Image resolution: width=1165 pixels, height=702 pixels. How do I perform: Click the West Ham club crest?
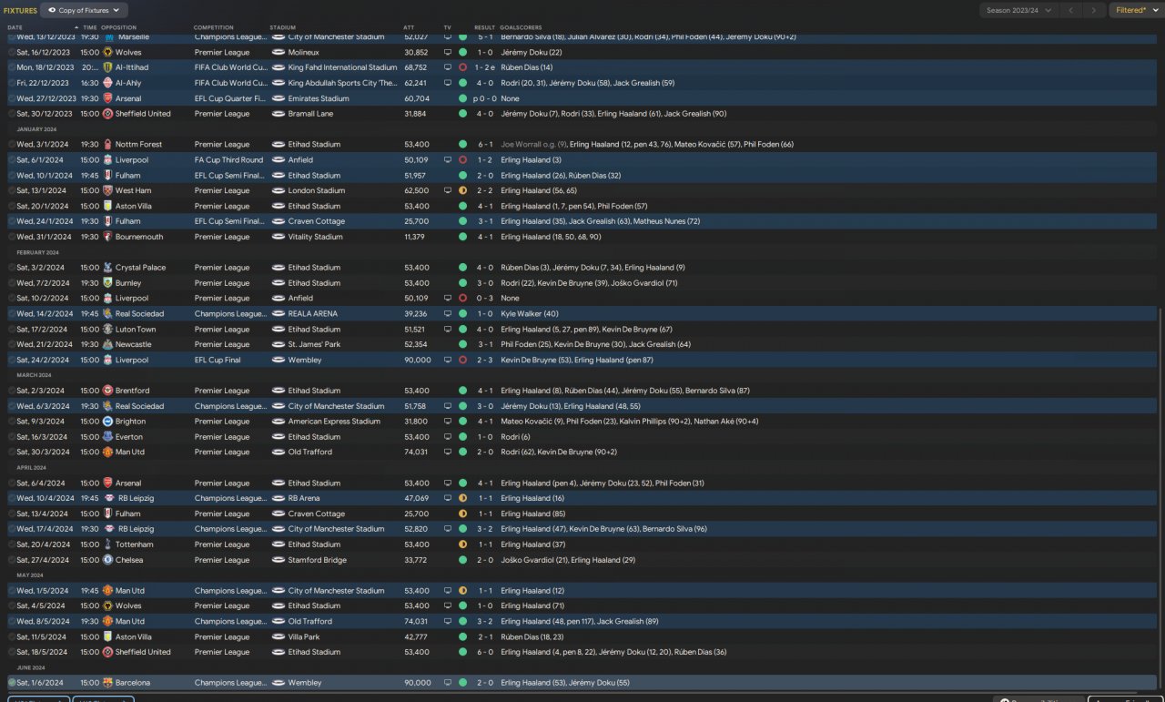click(x=107, y=191)
